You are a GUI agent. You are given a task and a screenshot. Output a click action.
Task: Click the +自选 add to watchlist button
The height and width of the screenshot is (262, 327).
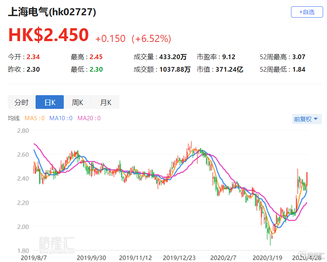pos(307,12)
